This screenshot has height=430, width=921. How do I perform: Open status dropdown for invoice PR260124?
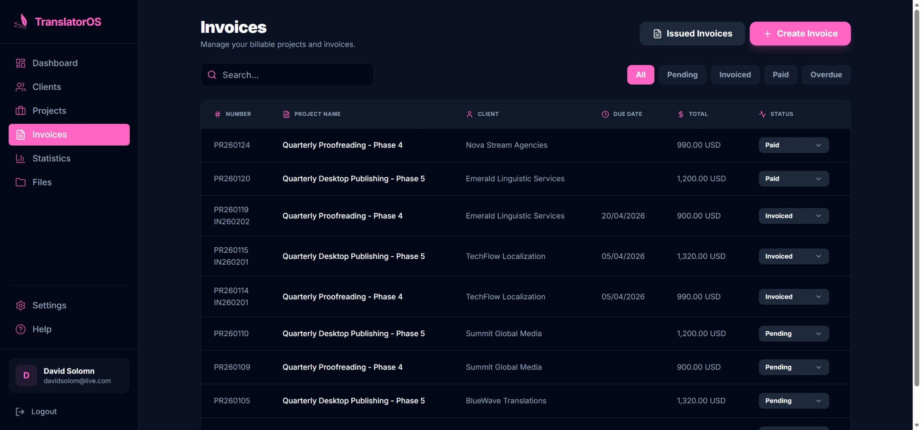(x=793, y=145)
